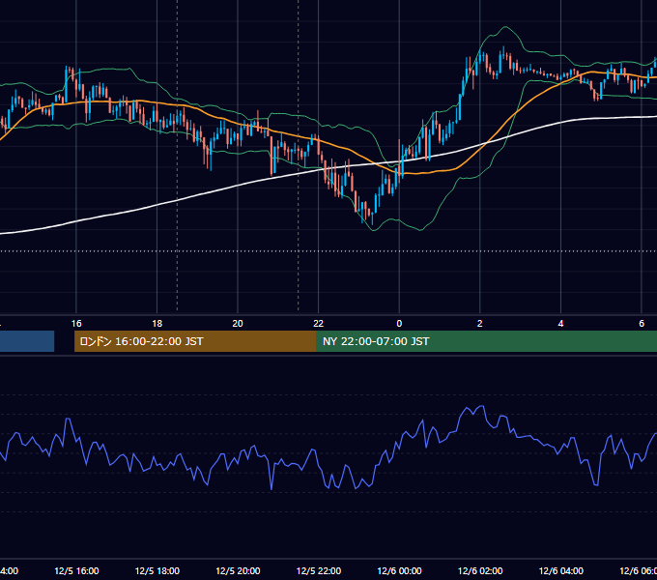Click the 12/5 20:00 oscillator time label
The image size is (657, 580).
pyautogui.click(x=238, y=571)
